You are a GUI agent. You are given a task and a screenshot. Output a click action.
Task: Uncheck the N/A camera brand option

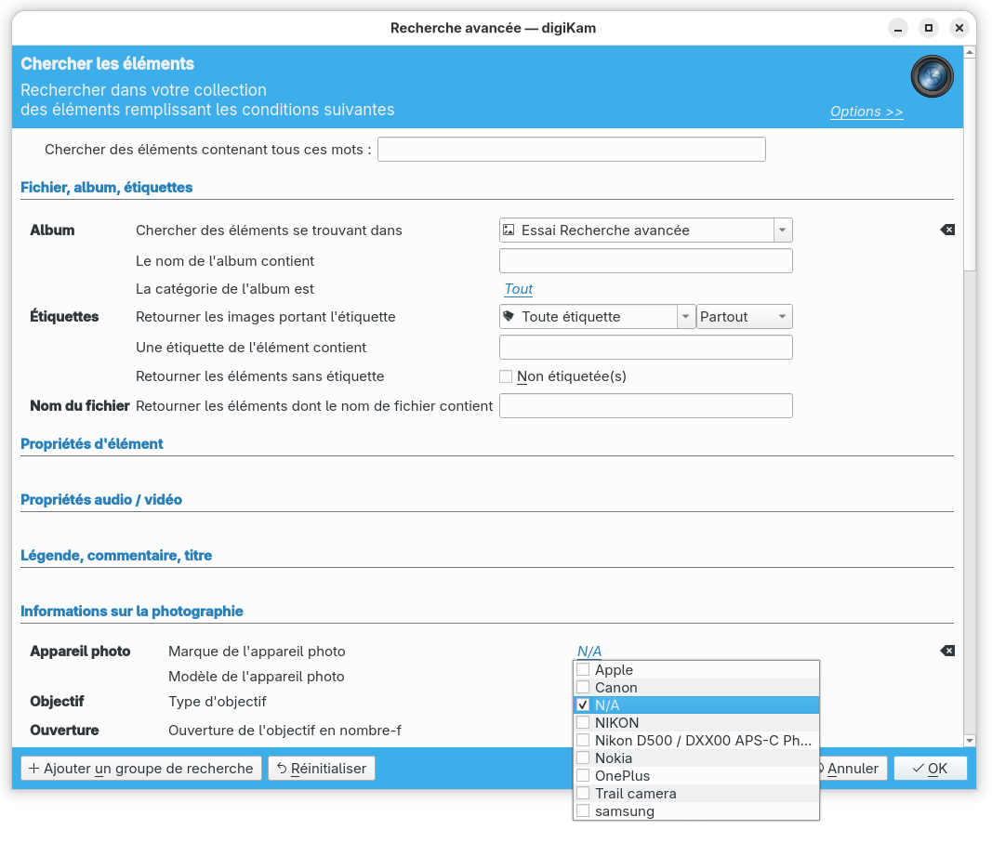[x=583, y=705]
